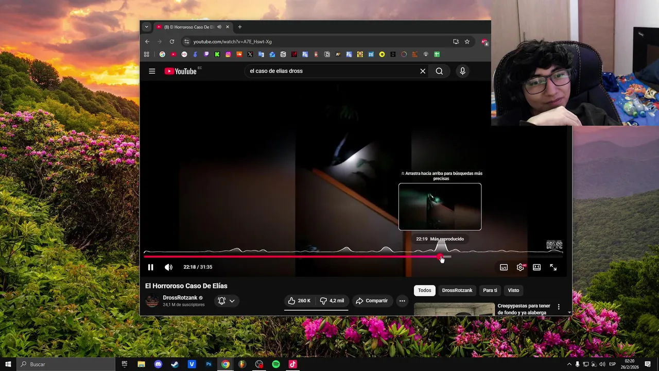
Task: Start voice search with the microphone
Action: (462, 71)
